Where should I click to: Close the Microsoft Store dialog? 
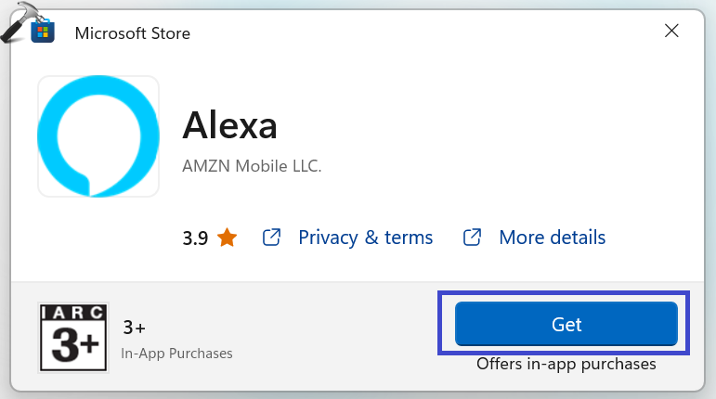671,32
